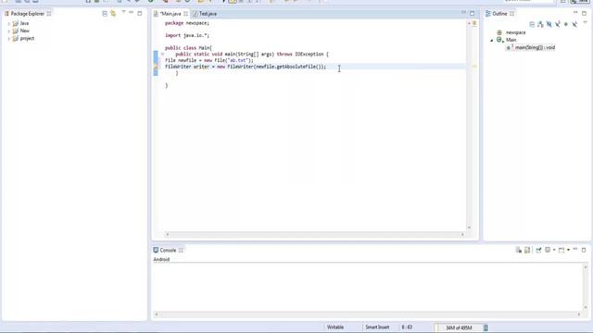Expand the Java project node
This screenshot has width=593, height=333.
click(x=8, y=23)
